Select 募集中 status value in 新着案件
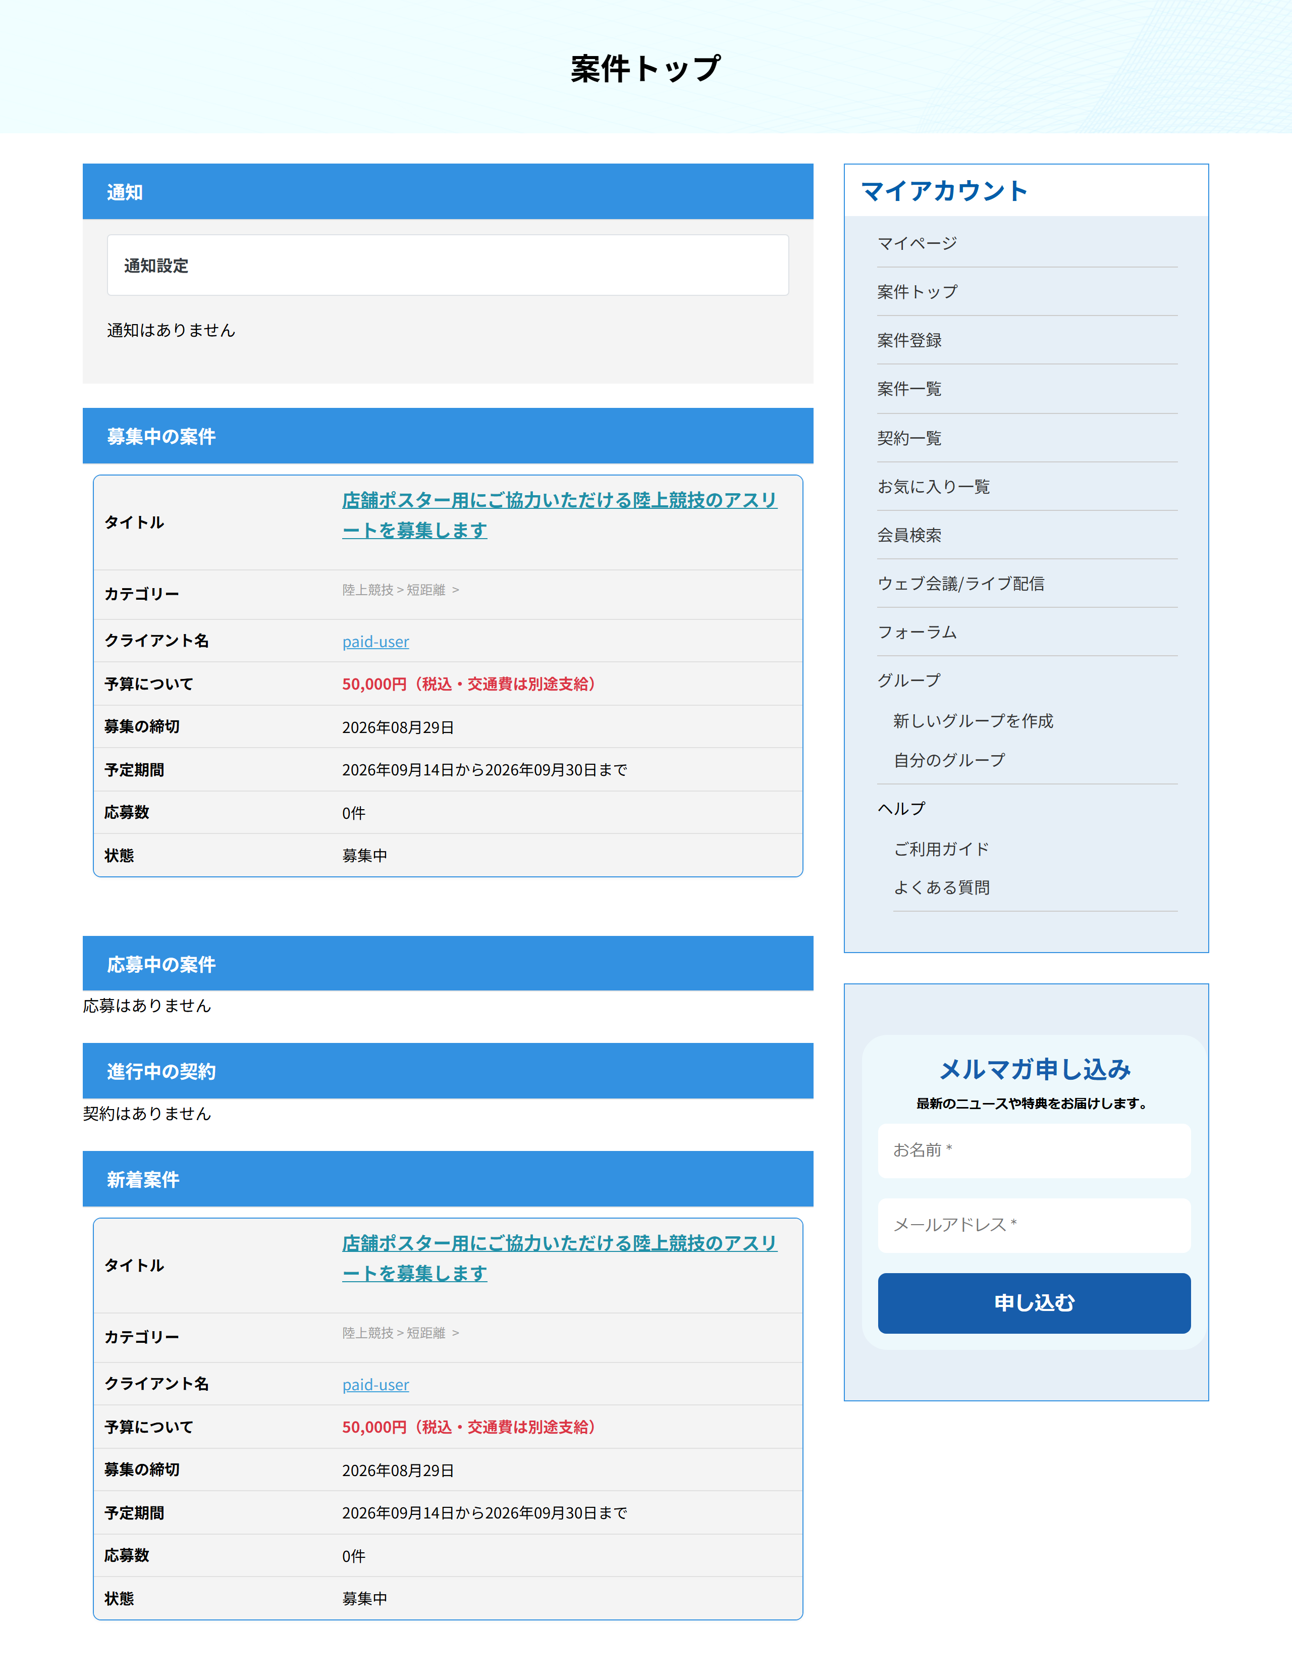 click(364, 1598)
